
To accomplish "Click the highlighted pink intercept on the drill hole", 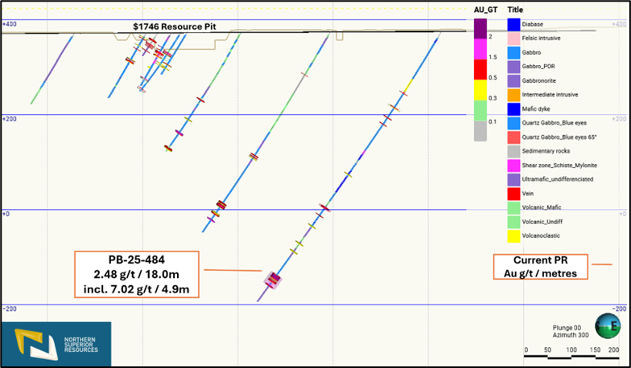I will 273,280.
